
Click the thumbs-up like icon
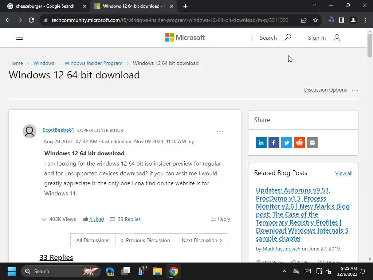click(x=85, y=219)
